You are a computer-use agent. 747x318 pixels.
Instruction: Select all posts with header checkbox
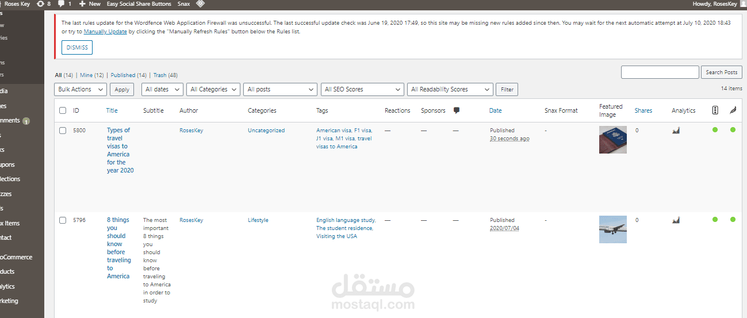[x=63, y=110]
